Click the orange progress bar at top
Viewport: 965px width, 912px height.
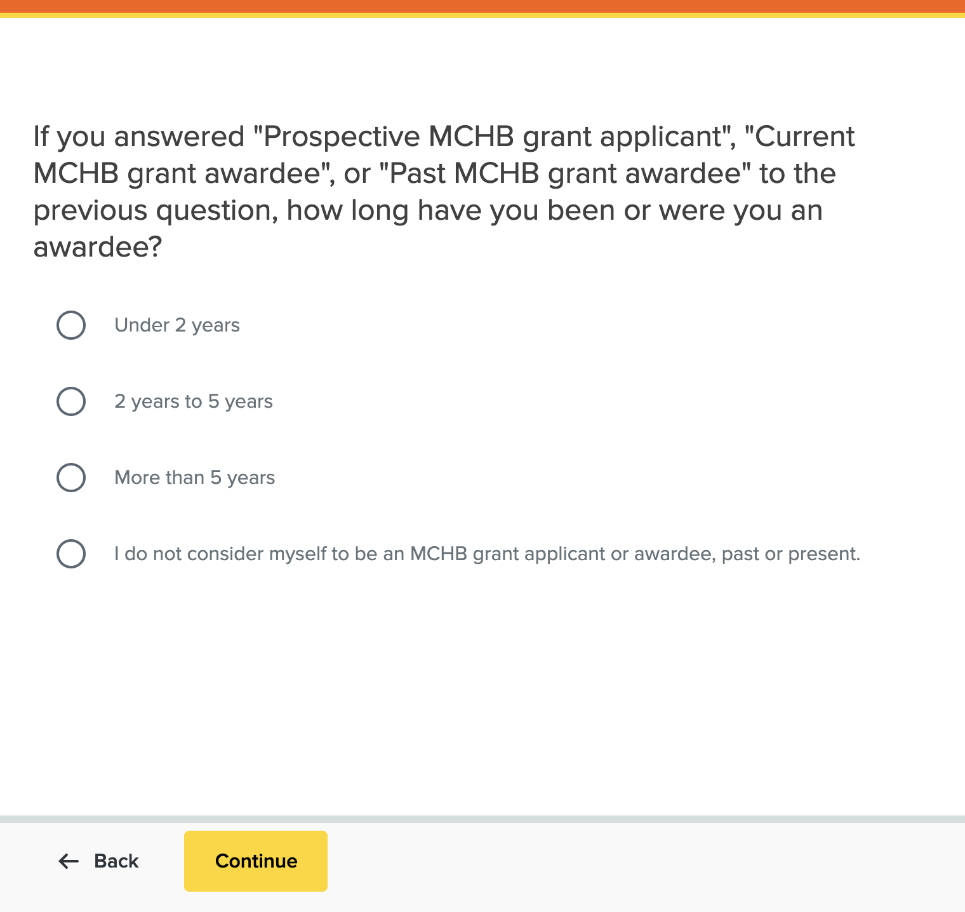[482, 6]
